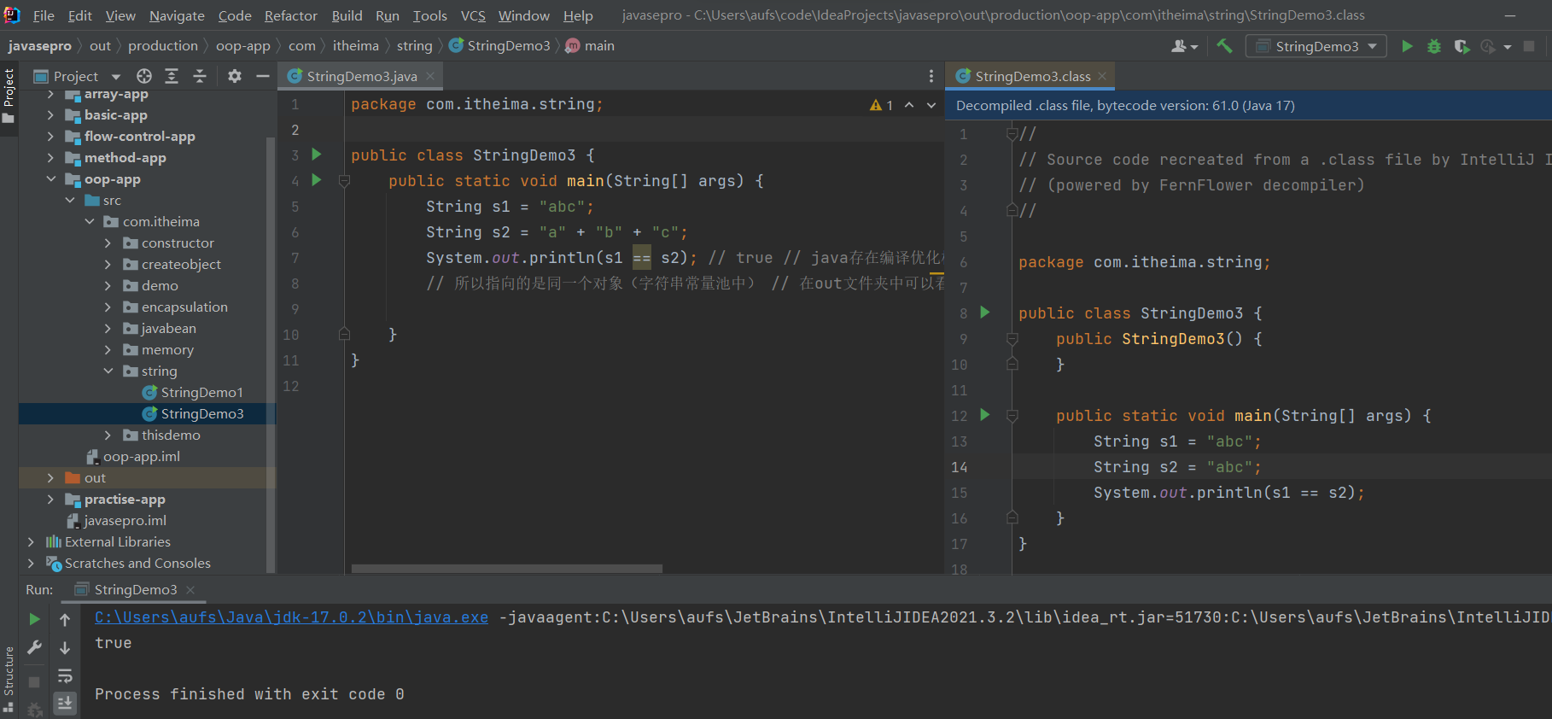Select StringDemo3 tab in Run panel
The height and width of the screenshot is (719, 1552).
(x=135, y=589)
